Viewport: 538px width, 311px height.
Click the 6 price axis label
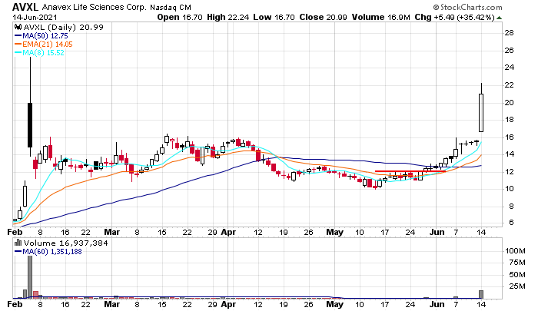[x=511, y=223]
